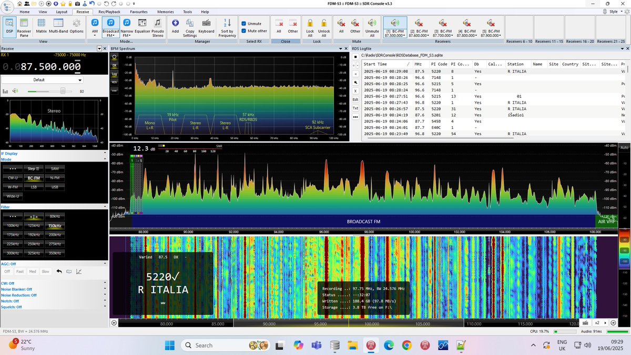Click the stop icon in RDS Logfile toolbar
The height and width of the screenshot is (355, 631).
tap(355, 57)
